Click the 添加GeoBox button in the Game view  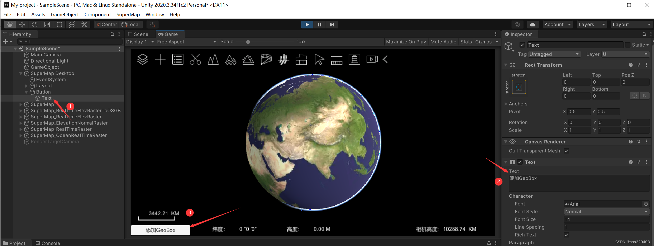[x=160, y=230]
